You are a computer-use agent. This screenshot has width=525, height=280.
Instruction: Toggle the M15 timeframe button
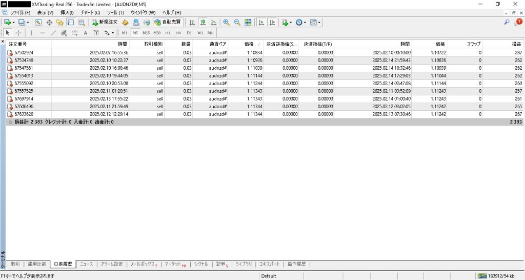pos(146,33)
